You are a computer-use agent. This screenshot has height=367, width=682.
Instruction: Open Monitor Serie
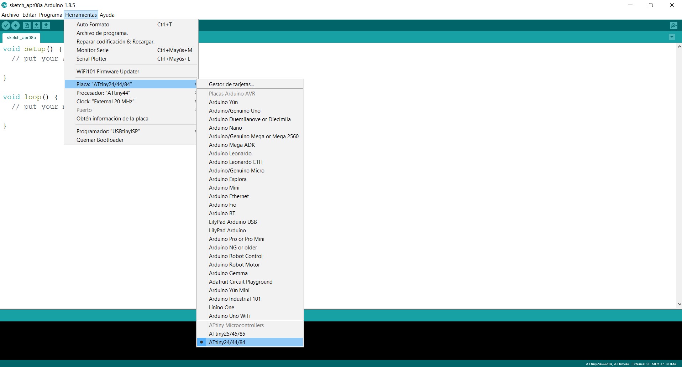tap(131, 50)
